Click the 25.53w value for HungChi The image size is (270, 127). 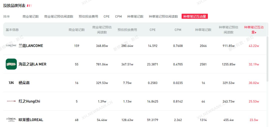tap(254, 101)
